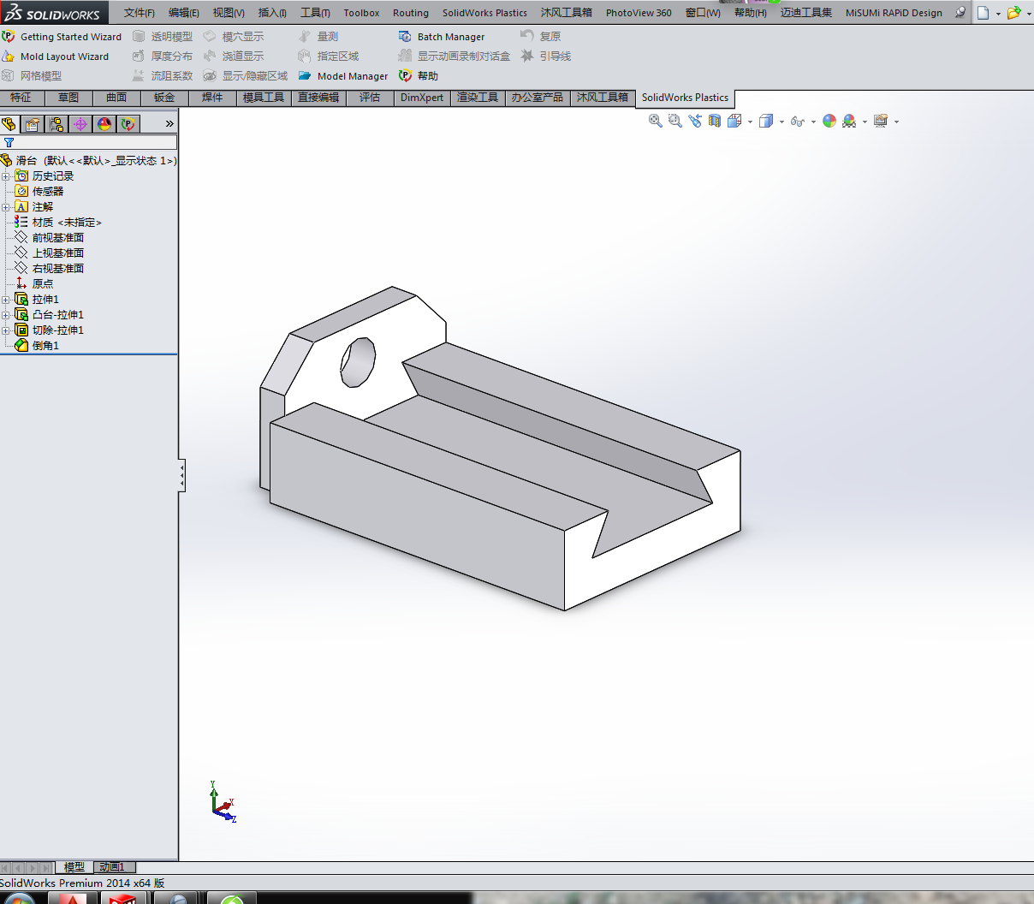Click the New document icon
Image resolution: width=1034 pixels, height=904 pixels.
coord(983,12)
